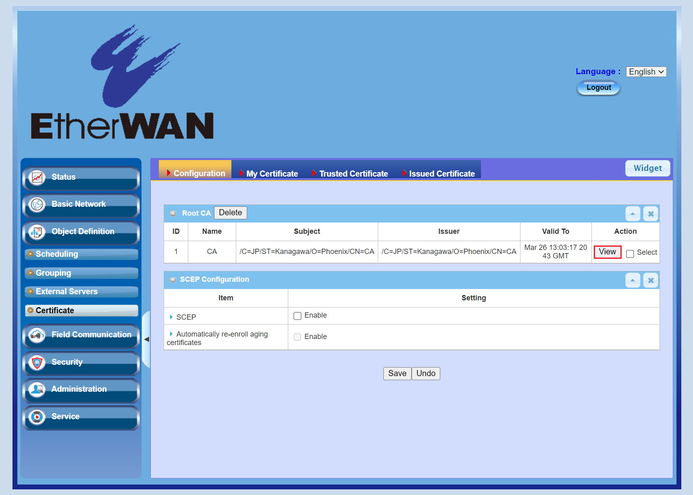Save the SCEP configuration
The image size is (693, 495).
(x=397, y=374)
